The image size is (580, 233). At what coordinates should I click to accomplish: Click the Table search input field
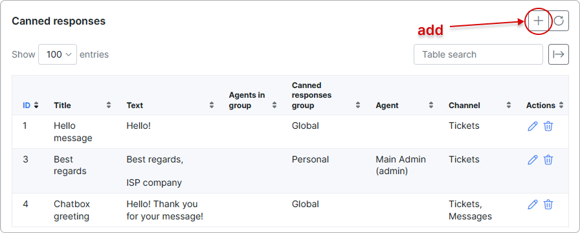[x=478, y=54]
